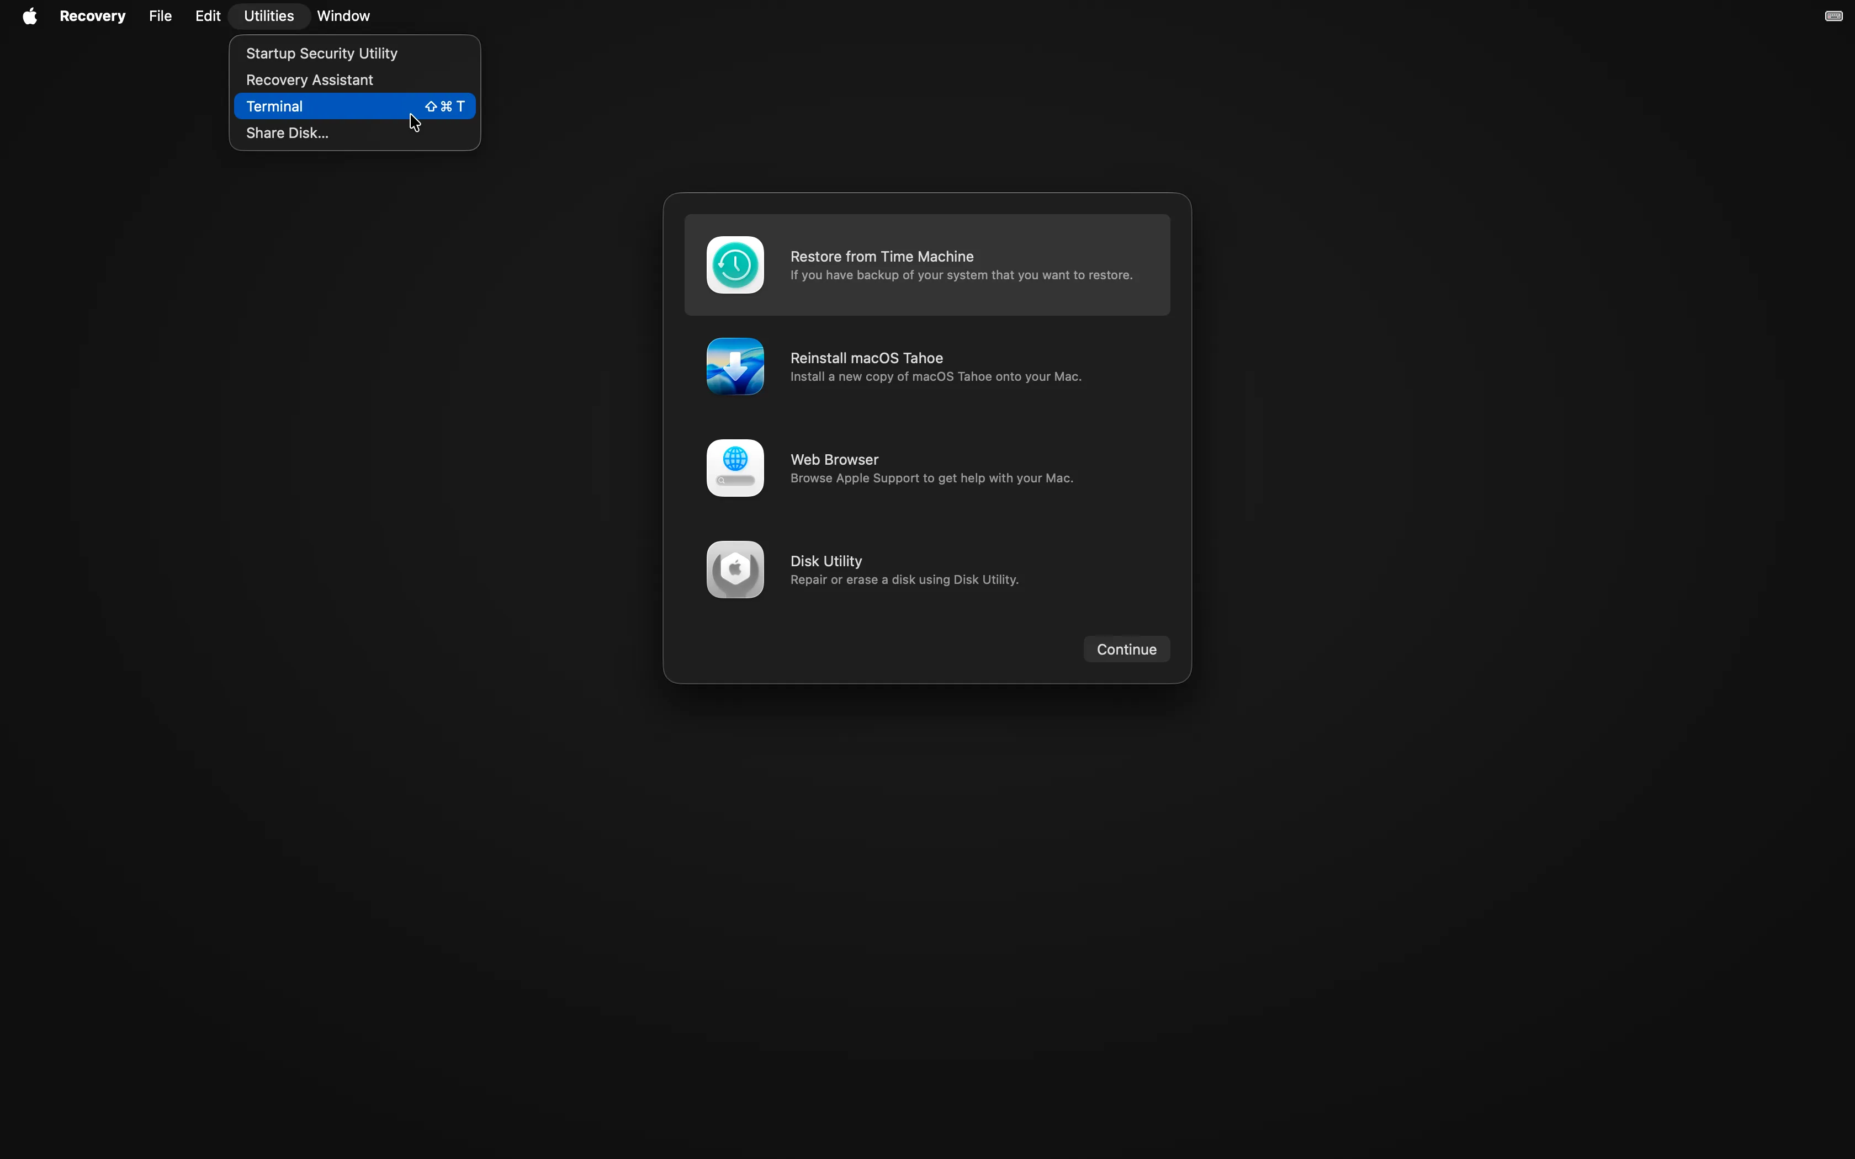The height and width of the screenshot is (1159, 1855).
Task: Click the Continue button
Action: click(1126, 649)
